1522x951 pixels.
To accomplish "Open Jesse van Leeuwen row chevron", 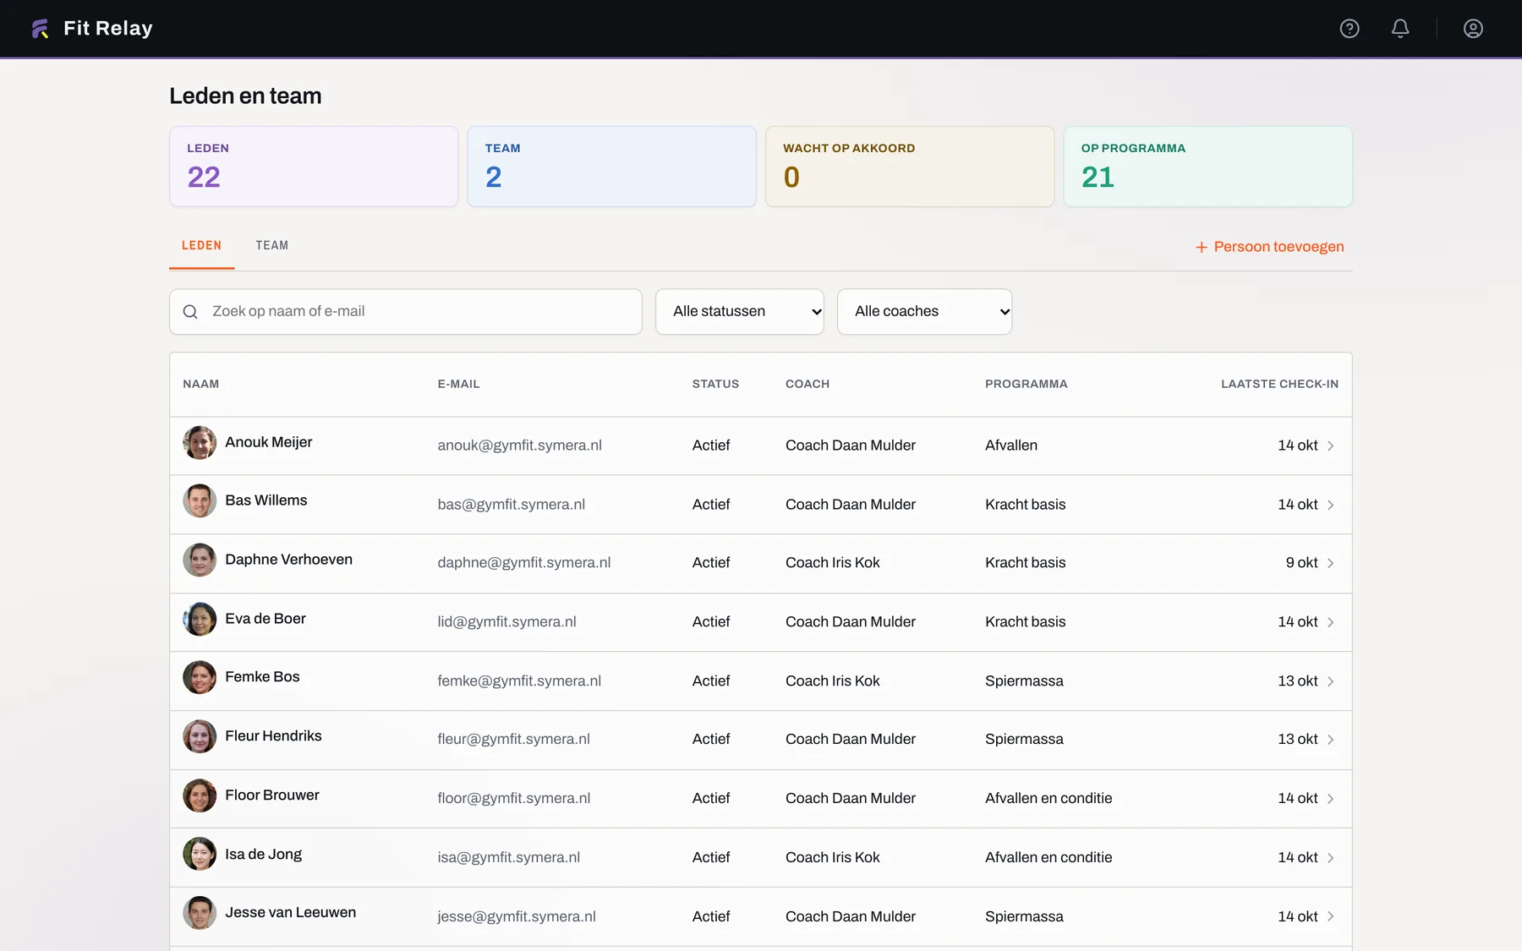I will coord(1330,916).
